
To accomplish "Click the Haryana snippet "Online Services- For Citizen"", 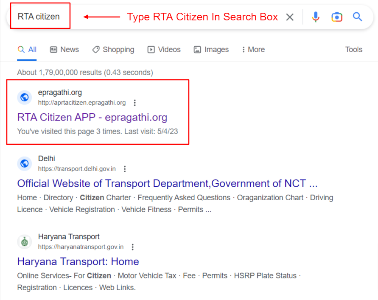I will point(159,282).
